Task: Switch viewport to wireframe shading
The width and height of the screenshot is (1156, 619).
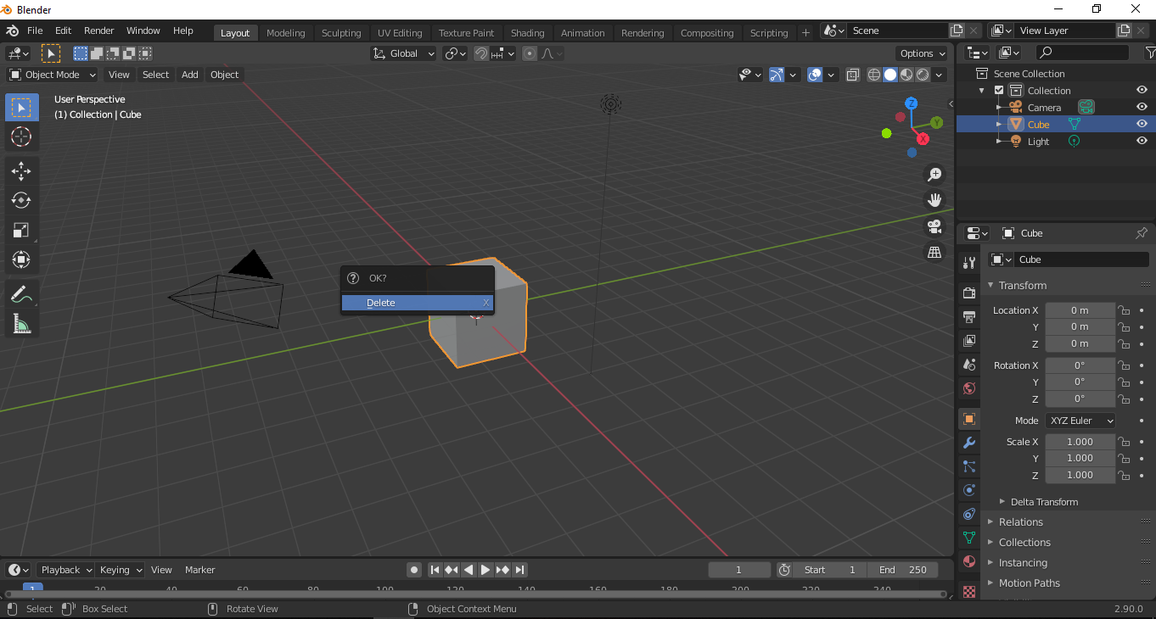Action: 873,75
